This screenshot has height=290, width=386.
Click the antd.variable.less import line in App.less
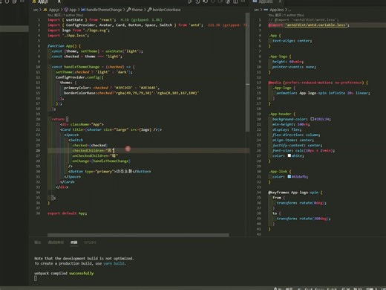(309, 25)
